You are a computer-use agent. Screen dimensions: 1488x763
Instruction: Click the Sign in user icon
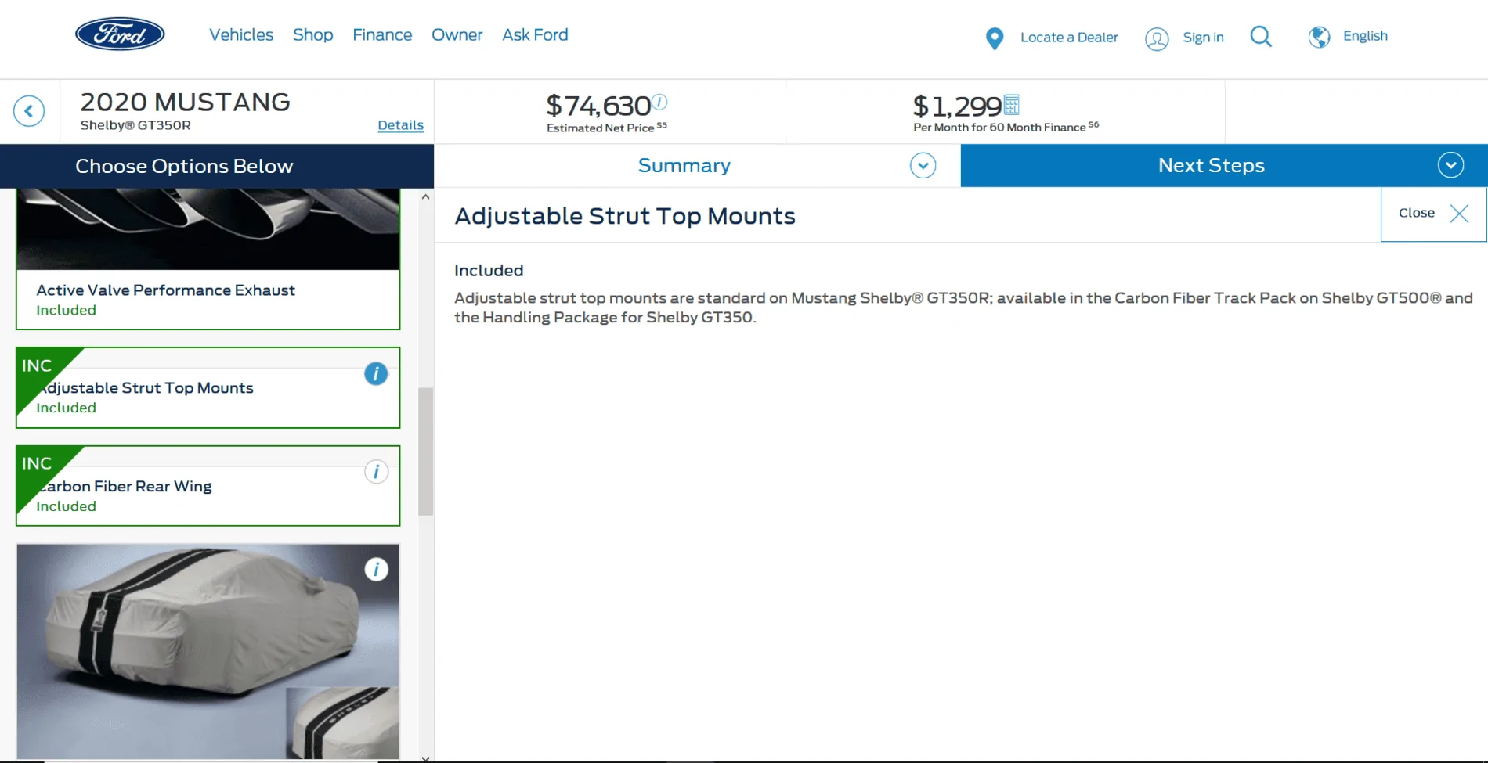click(x=1157, y=38)
